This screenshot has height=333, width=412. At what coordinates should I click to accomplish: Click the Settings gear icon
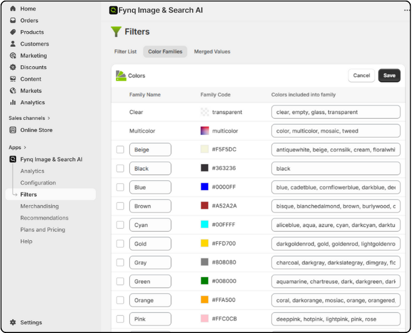click(13, 322)
